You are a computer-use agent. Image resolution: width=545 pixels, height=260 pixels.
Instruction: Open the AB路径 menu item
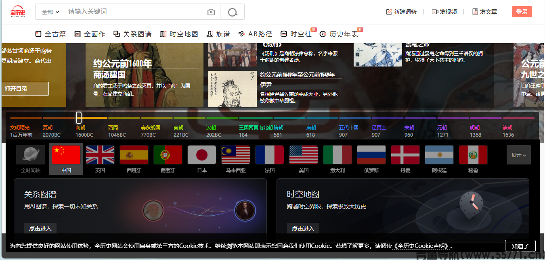point(255,34)
